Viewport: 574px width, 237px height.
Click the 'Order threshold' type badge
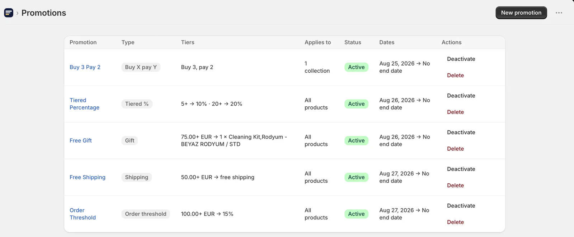tap(146, 214)
